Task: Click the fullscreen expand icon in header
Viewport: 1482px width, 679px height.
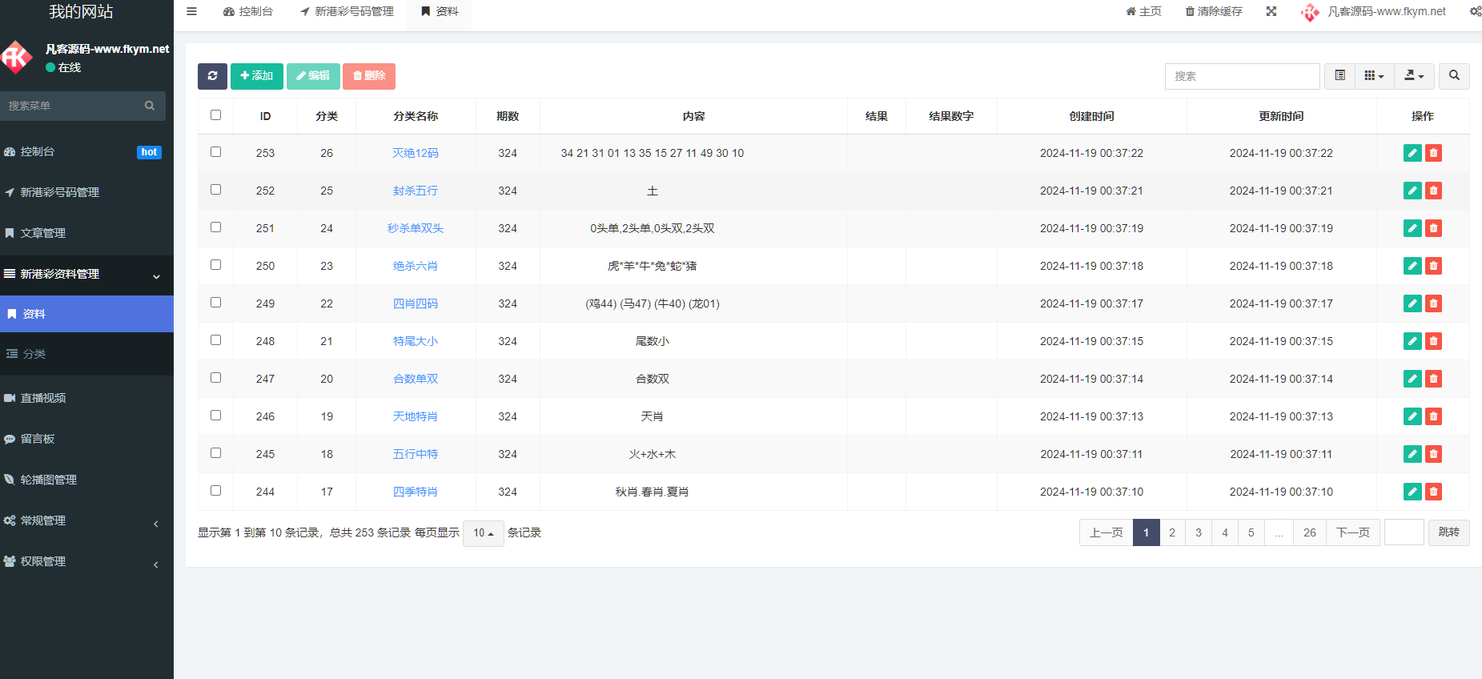Action: [x=1271, y=11]
